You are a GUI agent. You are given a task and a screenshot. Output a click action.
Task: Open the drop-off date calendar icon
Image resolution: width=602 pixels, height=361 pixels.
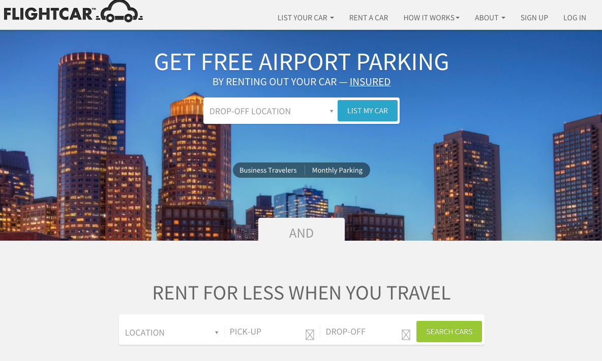point(406,335)
